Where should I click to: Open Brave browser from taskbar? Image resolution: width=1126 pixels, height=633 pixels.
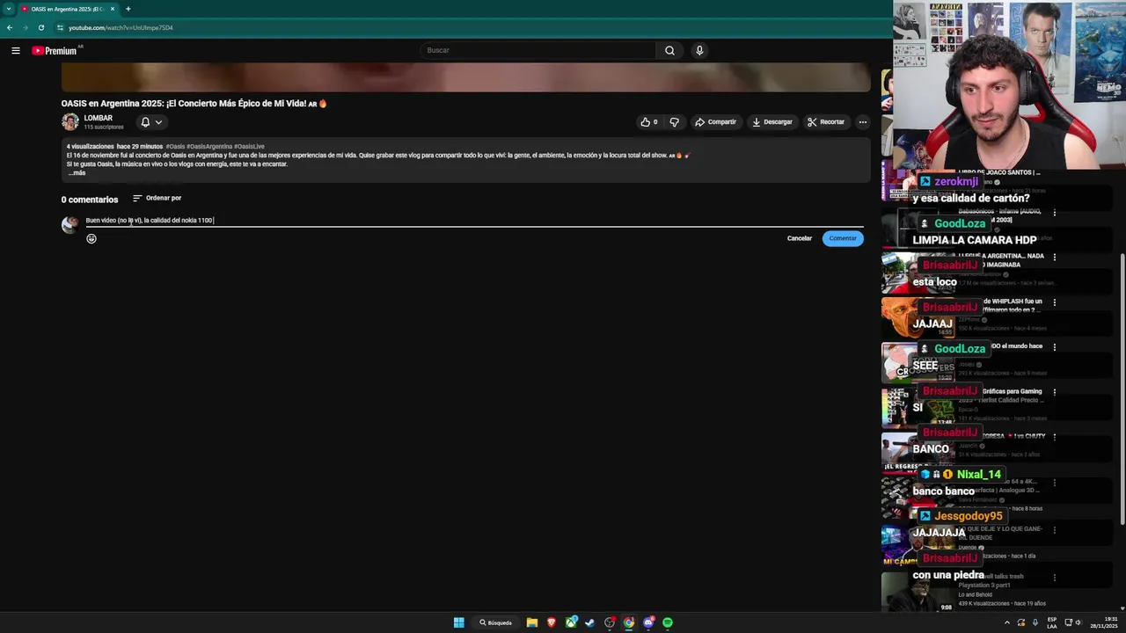[552, 622]
